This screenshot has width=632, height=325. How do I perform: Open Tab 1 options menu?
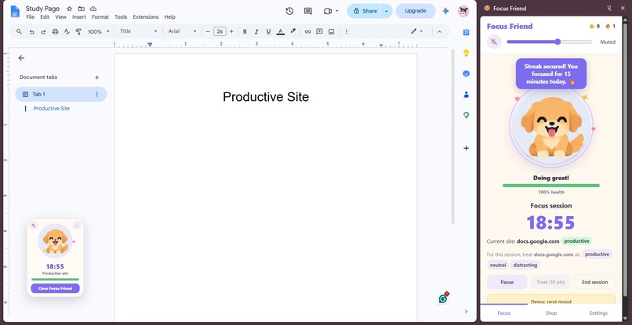point(96,94)
